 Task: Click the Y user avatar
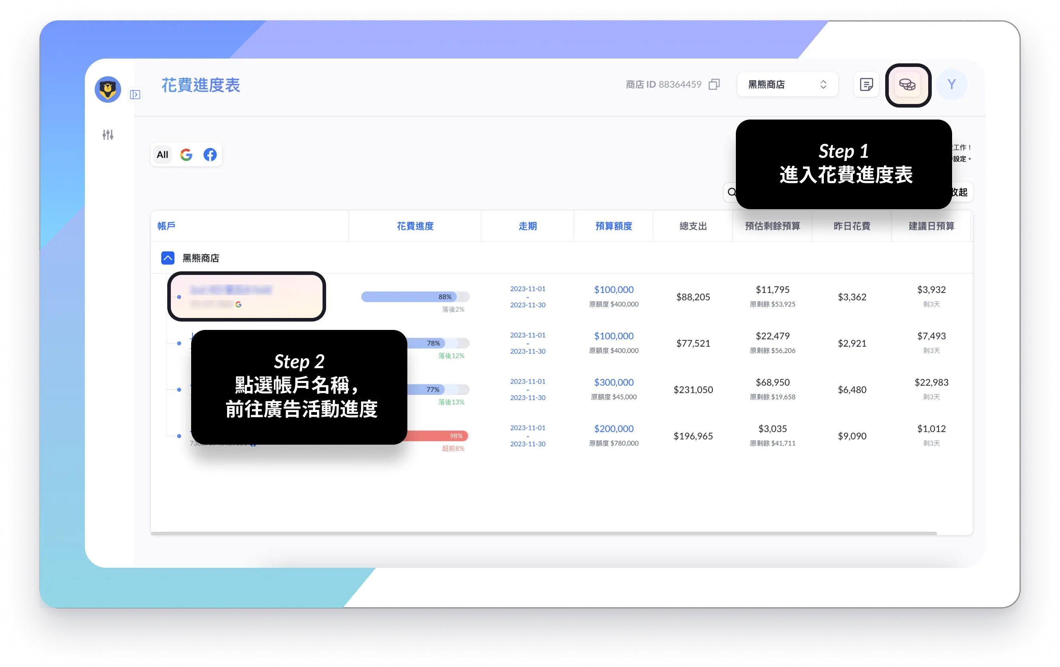point(951,84)
